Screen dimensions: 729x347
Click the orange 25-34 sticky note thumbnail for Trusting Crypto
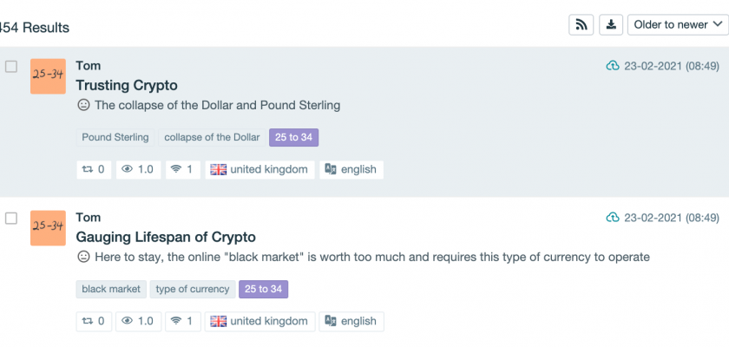[x=48, y=76]
